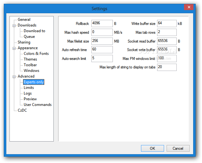Click the Auto-search limit label
The height and width of the screenshot is (163, 202).
pos(74,59)
